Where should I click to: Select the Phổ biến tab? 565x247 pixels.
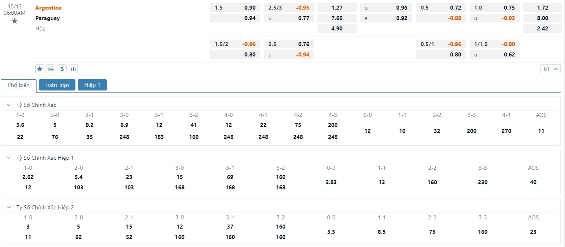coord(18,85)
